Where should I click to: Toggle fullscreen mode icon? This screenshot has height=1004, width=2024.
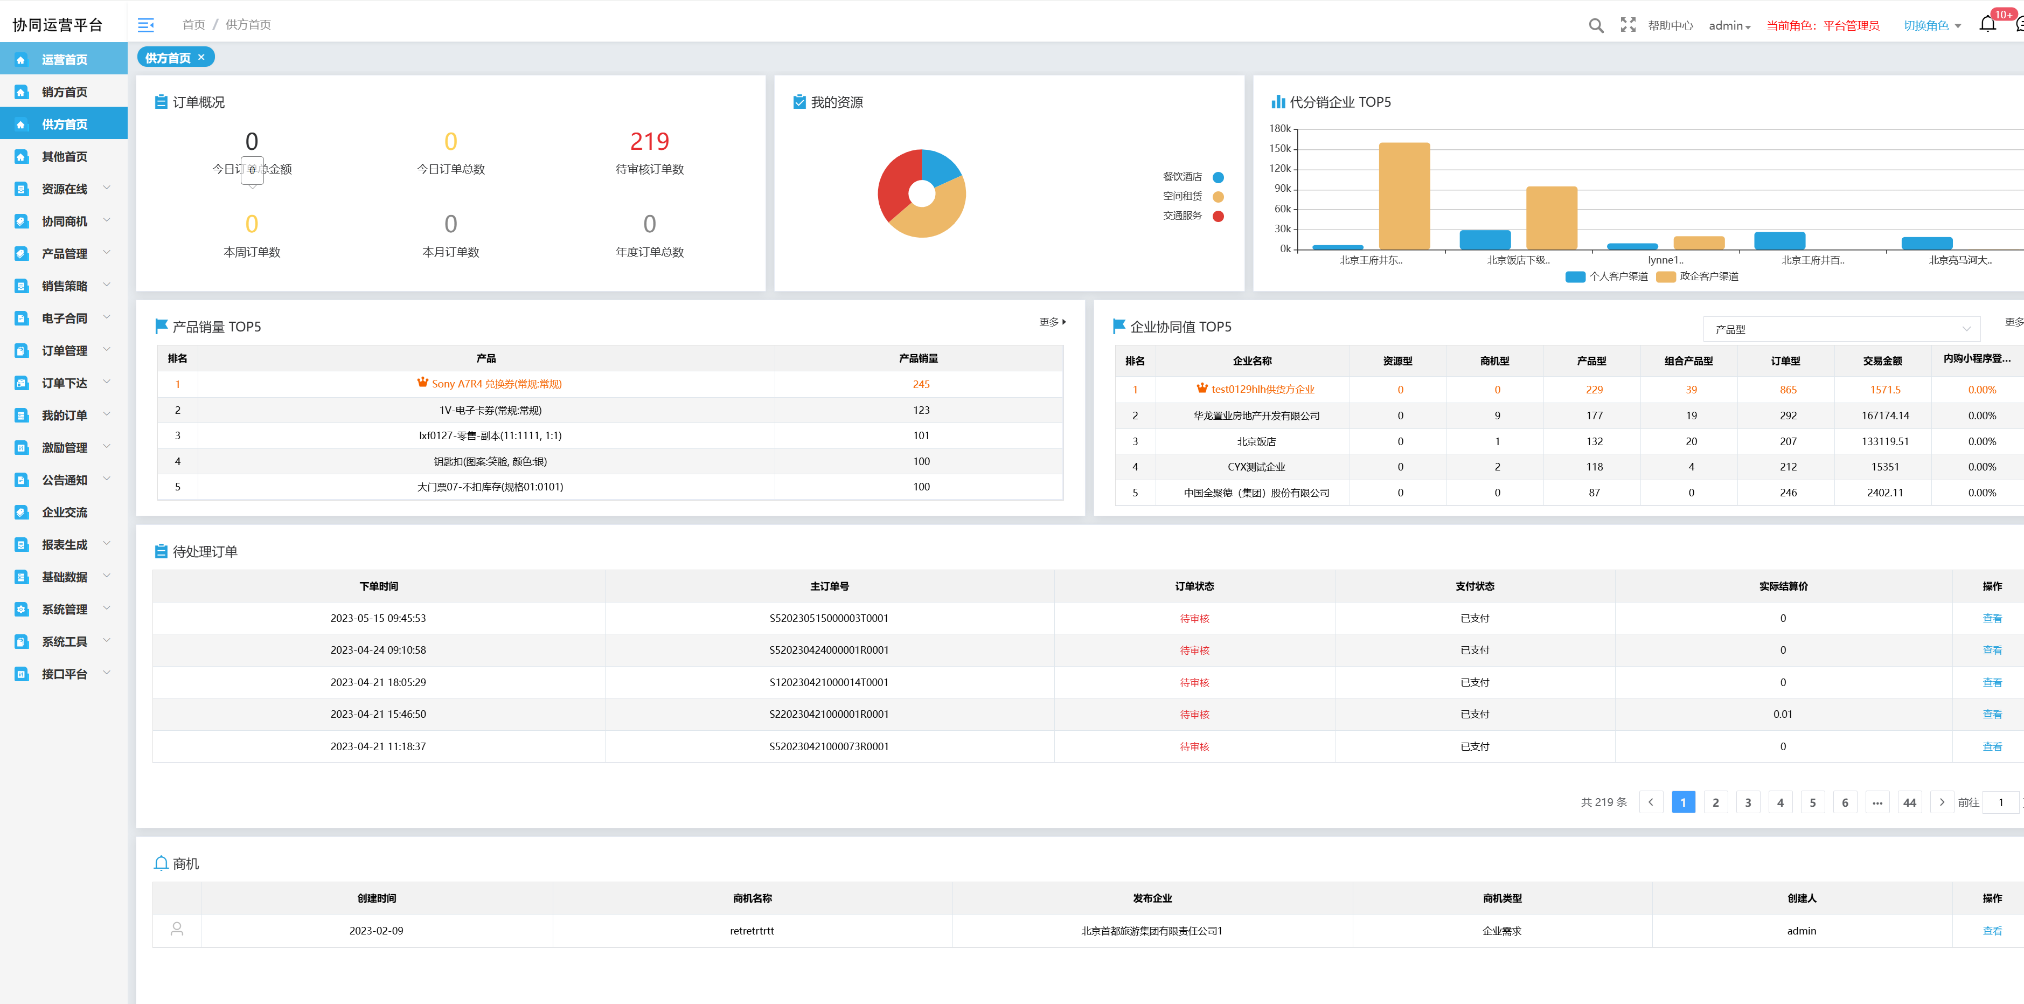pyautogui.click(x=1628, y=25)
